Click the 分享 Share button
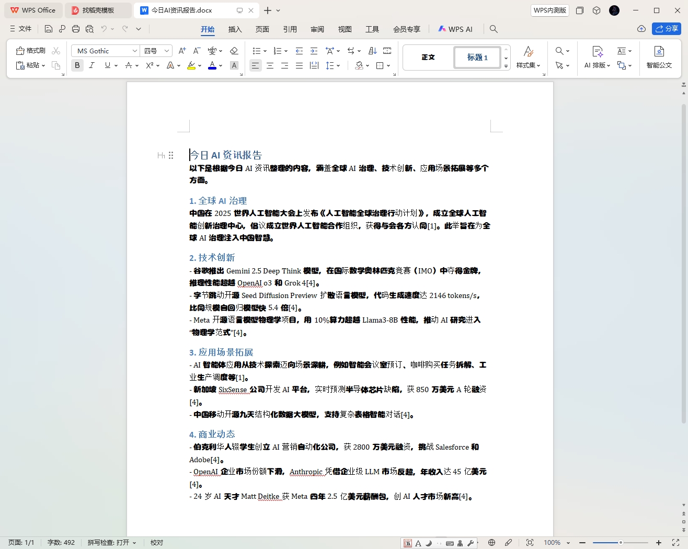Viewport: 688px width, 549px height. (x=667, y=29)
